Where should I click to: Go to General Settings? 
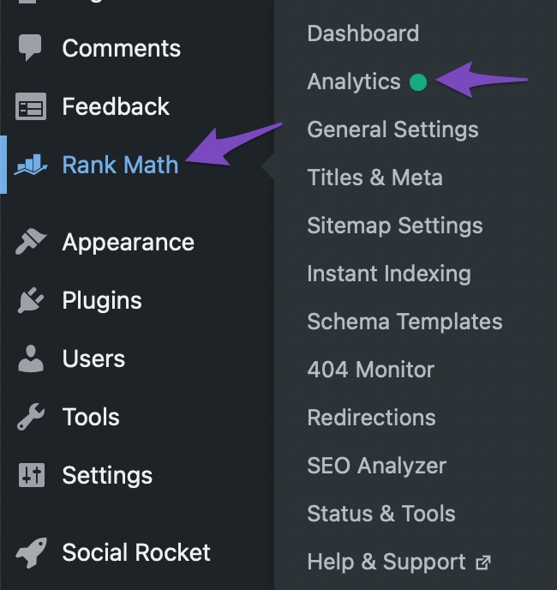click(x=392, y=129)
